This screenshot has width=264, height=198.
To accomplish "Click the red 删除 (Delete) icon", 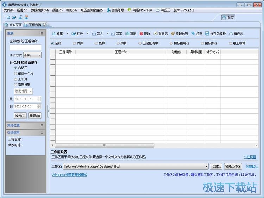I will [142, 34].
